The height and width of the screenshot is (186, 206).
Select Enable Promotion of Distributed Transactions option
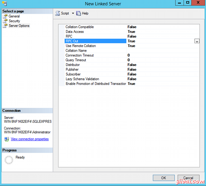pos(96,84)
